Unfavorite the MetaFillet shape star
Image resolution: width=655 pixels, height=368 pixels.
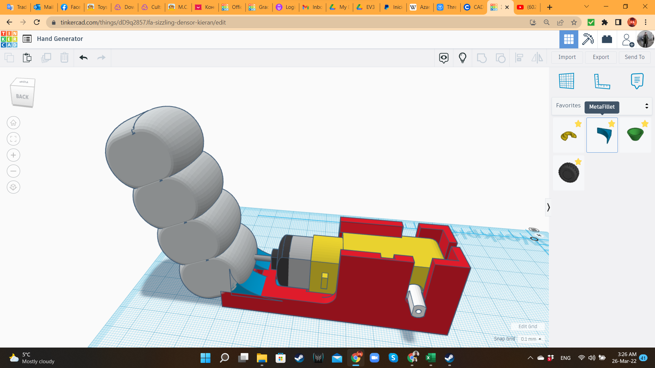[611, 124]
